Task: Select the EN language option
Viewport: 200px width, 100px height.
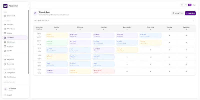Action: (190, 5)
